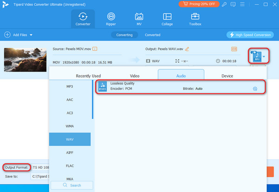Click the Save to path field

point(40,176)
